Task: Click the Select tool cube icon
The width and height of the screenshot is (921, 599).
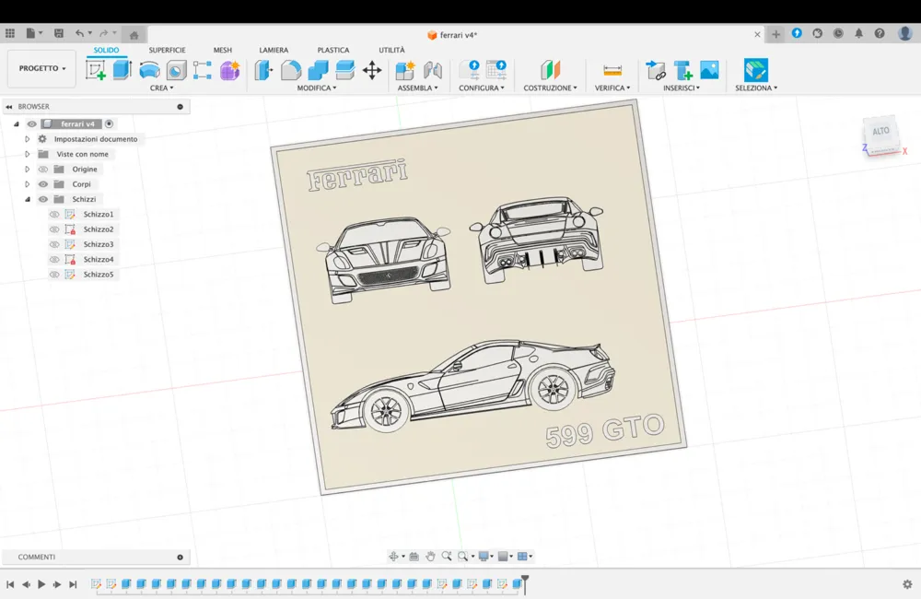Action: click(x=755, y=70)
